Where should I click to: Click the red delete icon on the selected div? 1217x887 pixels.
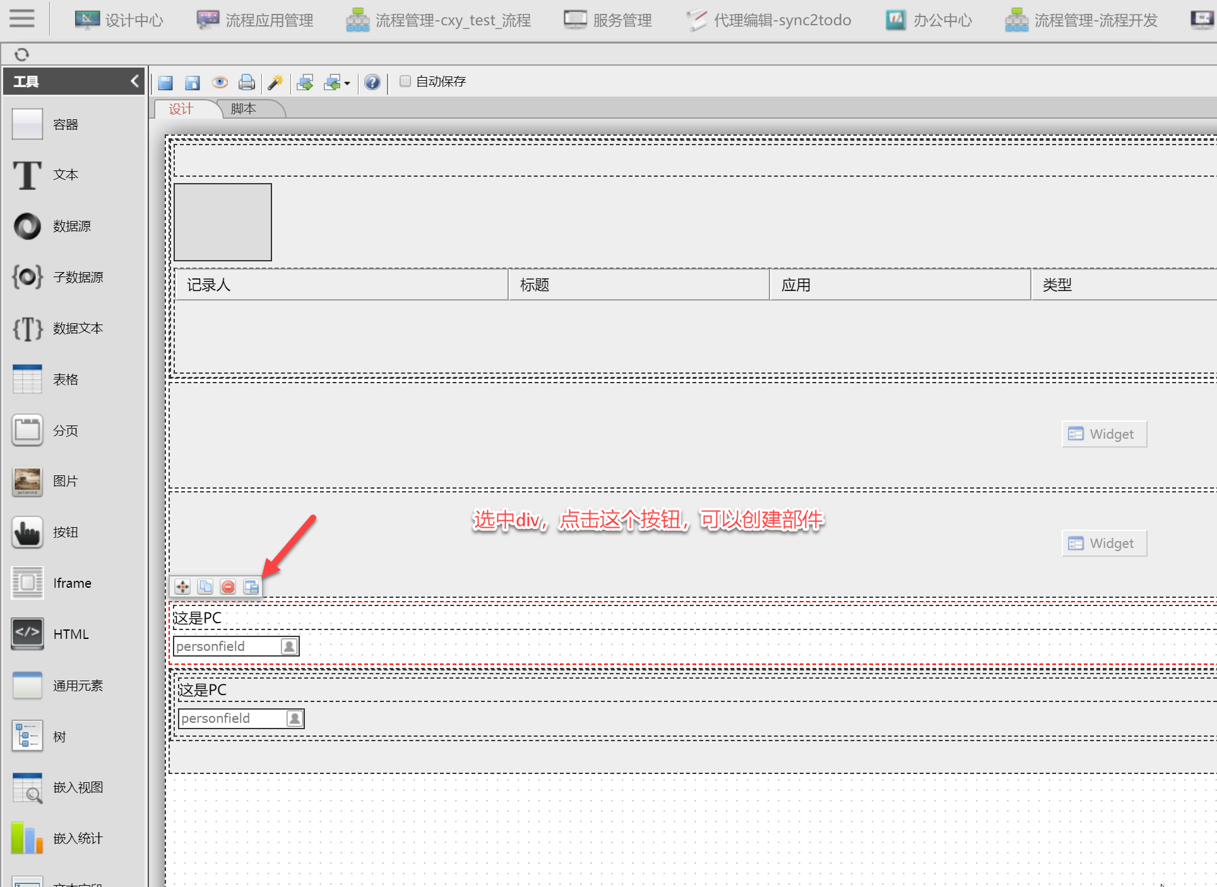coord(228,587)
